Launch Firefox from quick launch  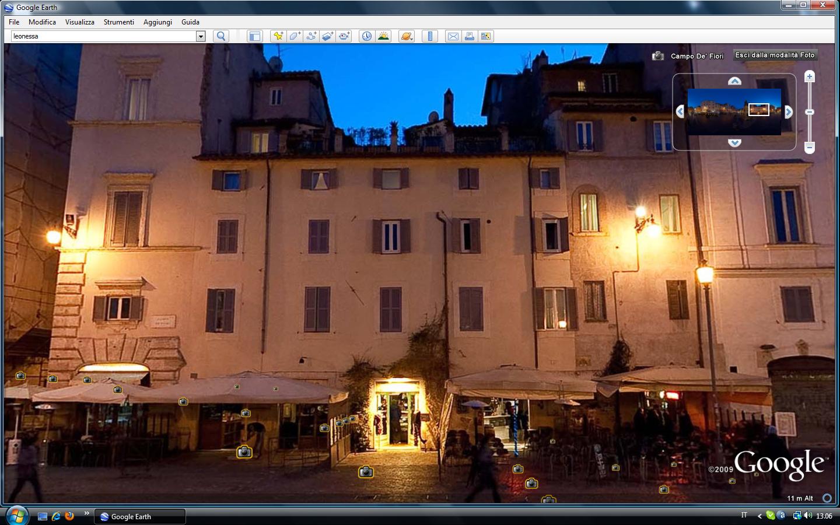click(x=69, y=516)
